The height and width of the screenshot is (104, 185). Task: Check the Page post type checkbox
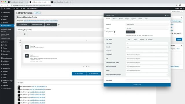[x=132, y=40]
